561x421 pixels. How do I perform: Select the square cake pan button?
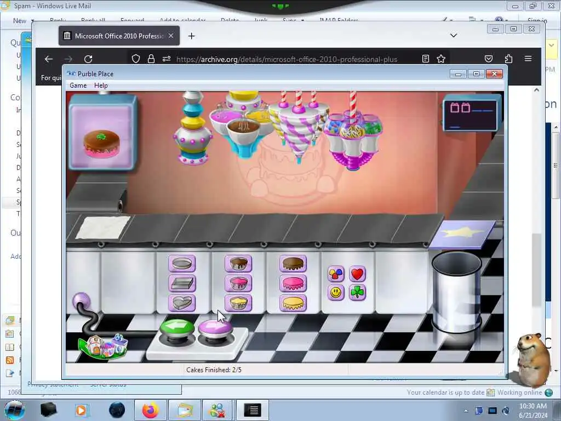coord(182,283)
